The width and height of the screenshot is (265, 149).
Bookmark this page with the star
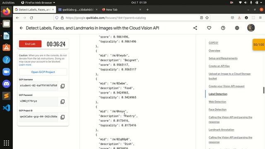(207, 18)
